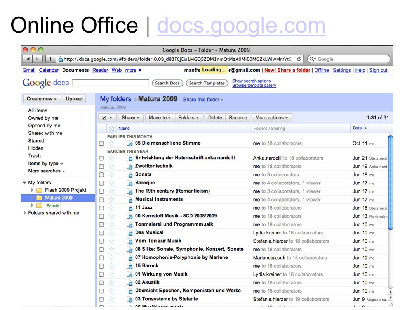Click the Upload button

point(74,99)
